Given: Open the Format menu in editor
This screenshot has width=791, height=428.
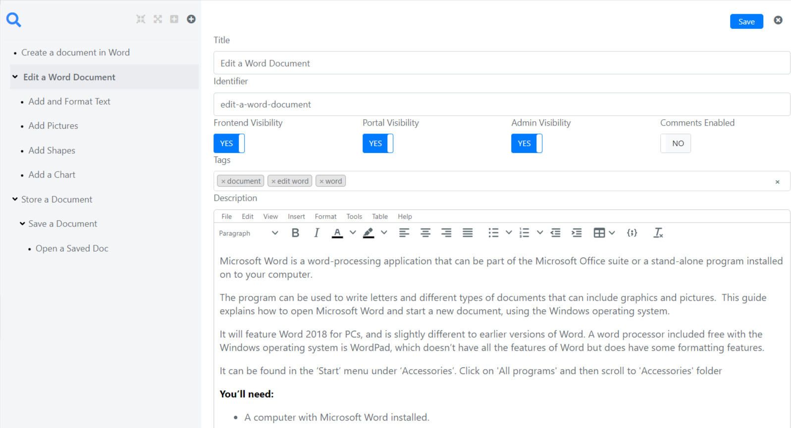Looking at the screenshot, I should (325, 217).
